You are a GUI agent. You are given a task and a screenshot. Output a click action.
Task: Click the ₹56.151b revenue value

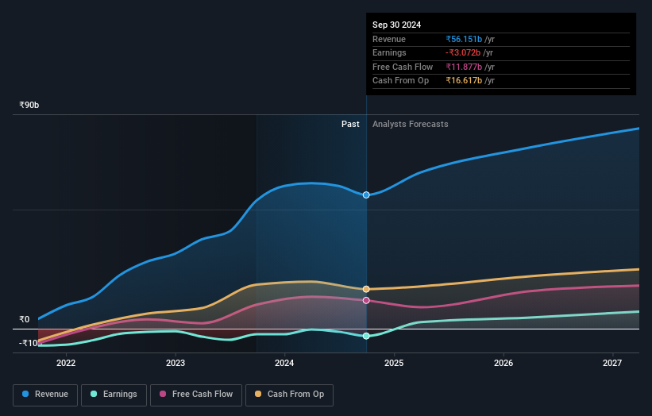pos(464,39)
